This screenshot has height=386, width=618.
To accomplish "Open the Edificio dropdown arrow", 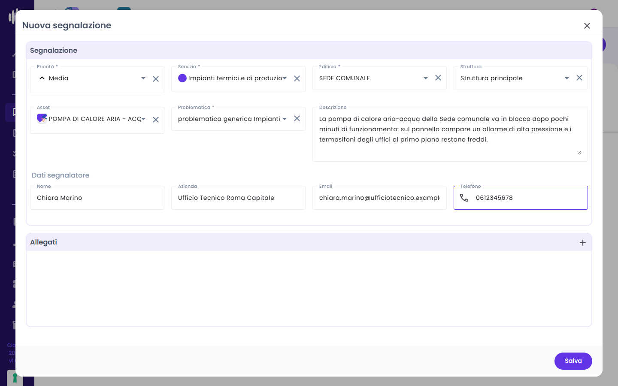I will tap(426, 78).
